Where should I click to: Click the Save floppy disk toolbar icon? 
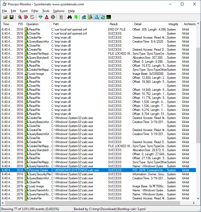coord(12,17)
